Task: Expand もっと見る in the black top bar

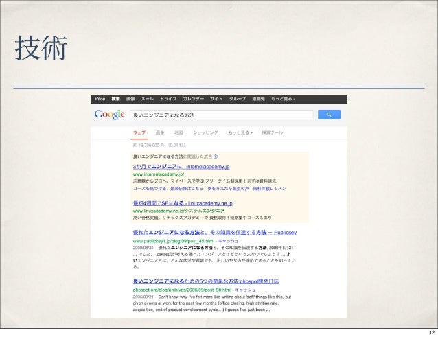Action: (x=283, y=99)
